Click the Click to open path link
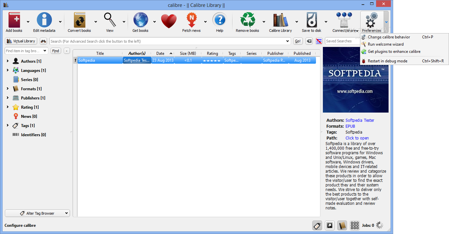 tap(357, 138)
